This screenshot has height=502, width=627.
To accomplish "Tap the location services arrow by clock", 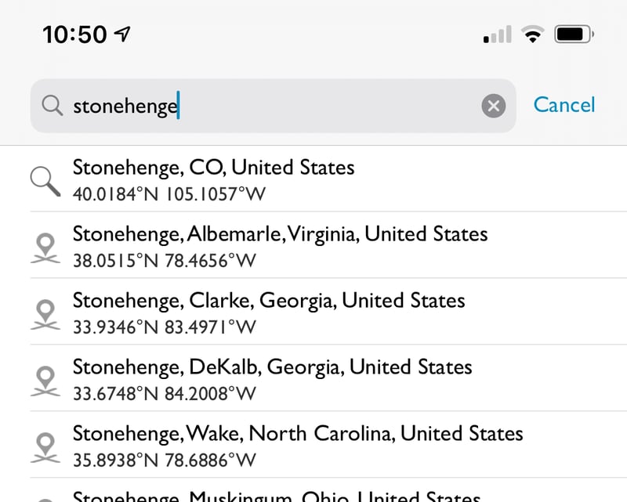I will pyautogui.click(x=122, y=34).
